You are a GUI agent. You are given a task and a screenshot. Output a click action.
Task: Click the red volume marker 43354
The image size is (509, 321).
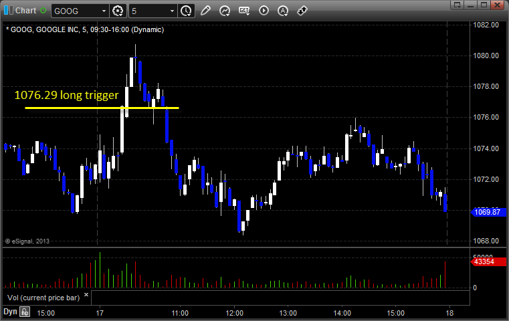[488, 261]
